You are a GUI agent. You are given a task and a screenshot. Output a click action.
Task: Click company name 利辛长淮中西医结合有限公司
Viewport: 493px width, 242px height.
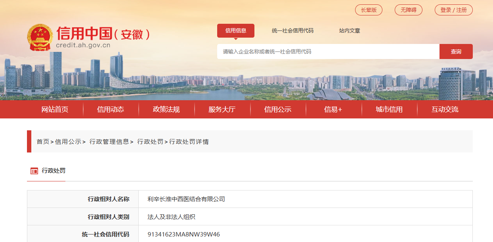point(186,199)
